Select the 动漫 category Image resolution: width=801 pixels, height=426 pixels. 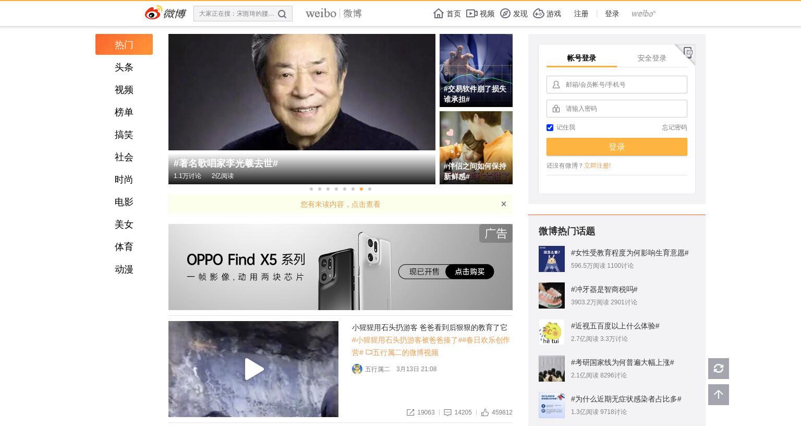click(x=124, y=269)
